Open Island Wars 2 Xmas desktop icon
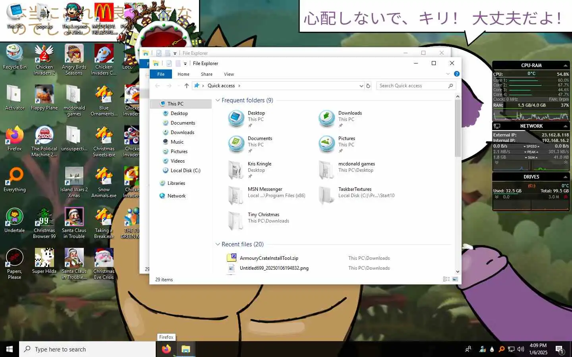572x357 pixels. (x=74, y=182)
